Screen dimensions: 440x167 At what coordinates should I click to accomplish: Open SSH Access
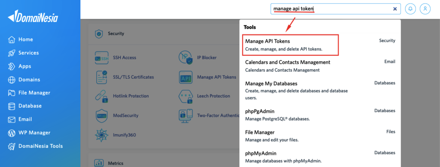tap(124, 58)
